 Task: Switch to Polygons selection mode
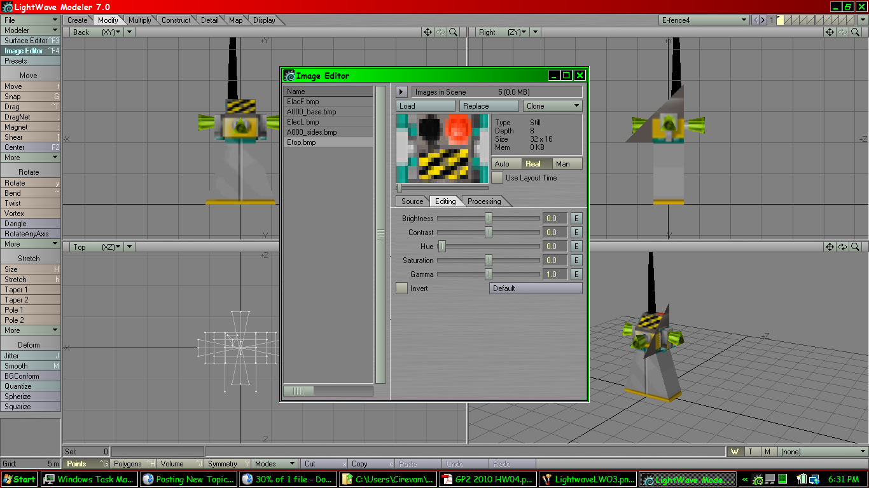click(x=134, y=464)
